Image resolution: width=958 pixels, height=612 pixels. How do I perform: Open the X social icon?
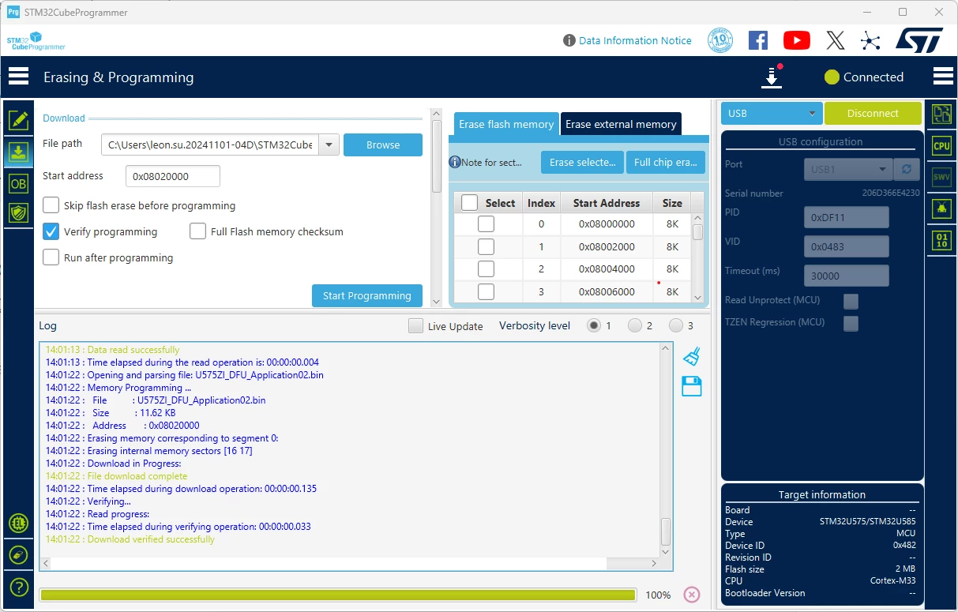click(836, 40)
